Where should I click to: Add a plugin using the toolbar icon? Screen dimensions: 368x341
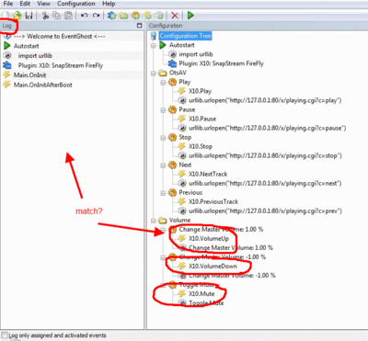(112, 15)
